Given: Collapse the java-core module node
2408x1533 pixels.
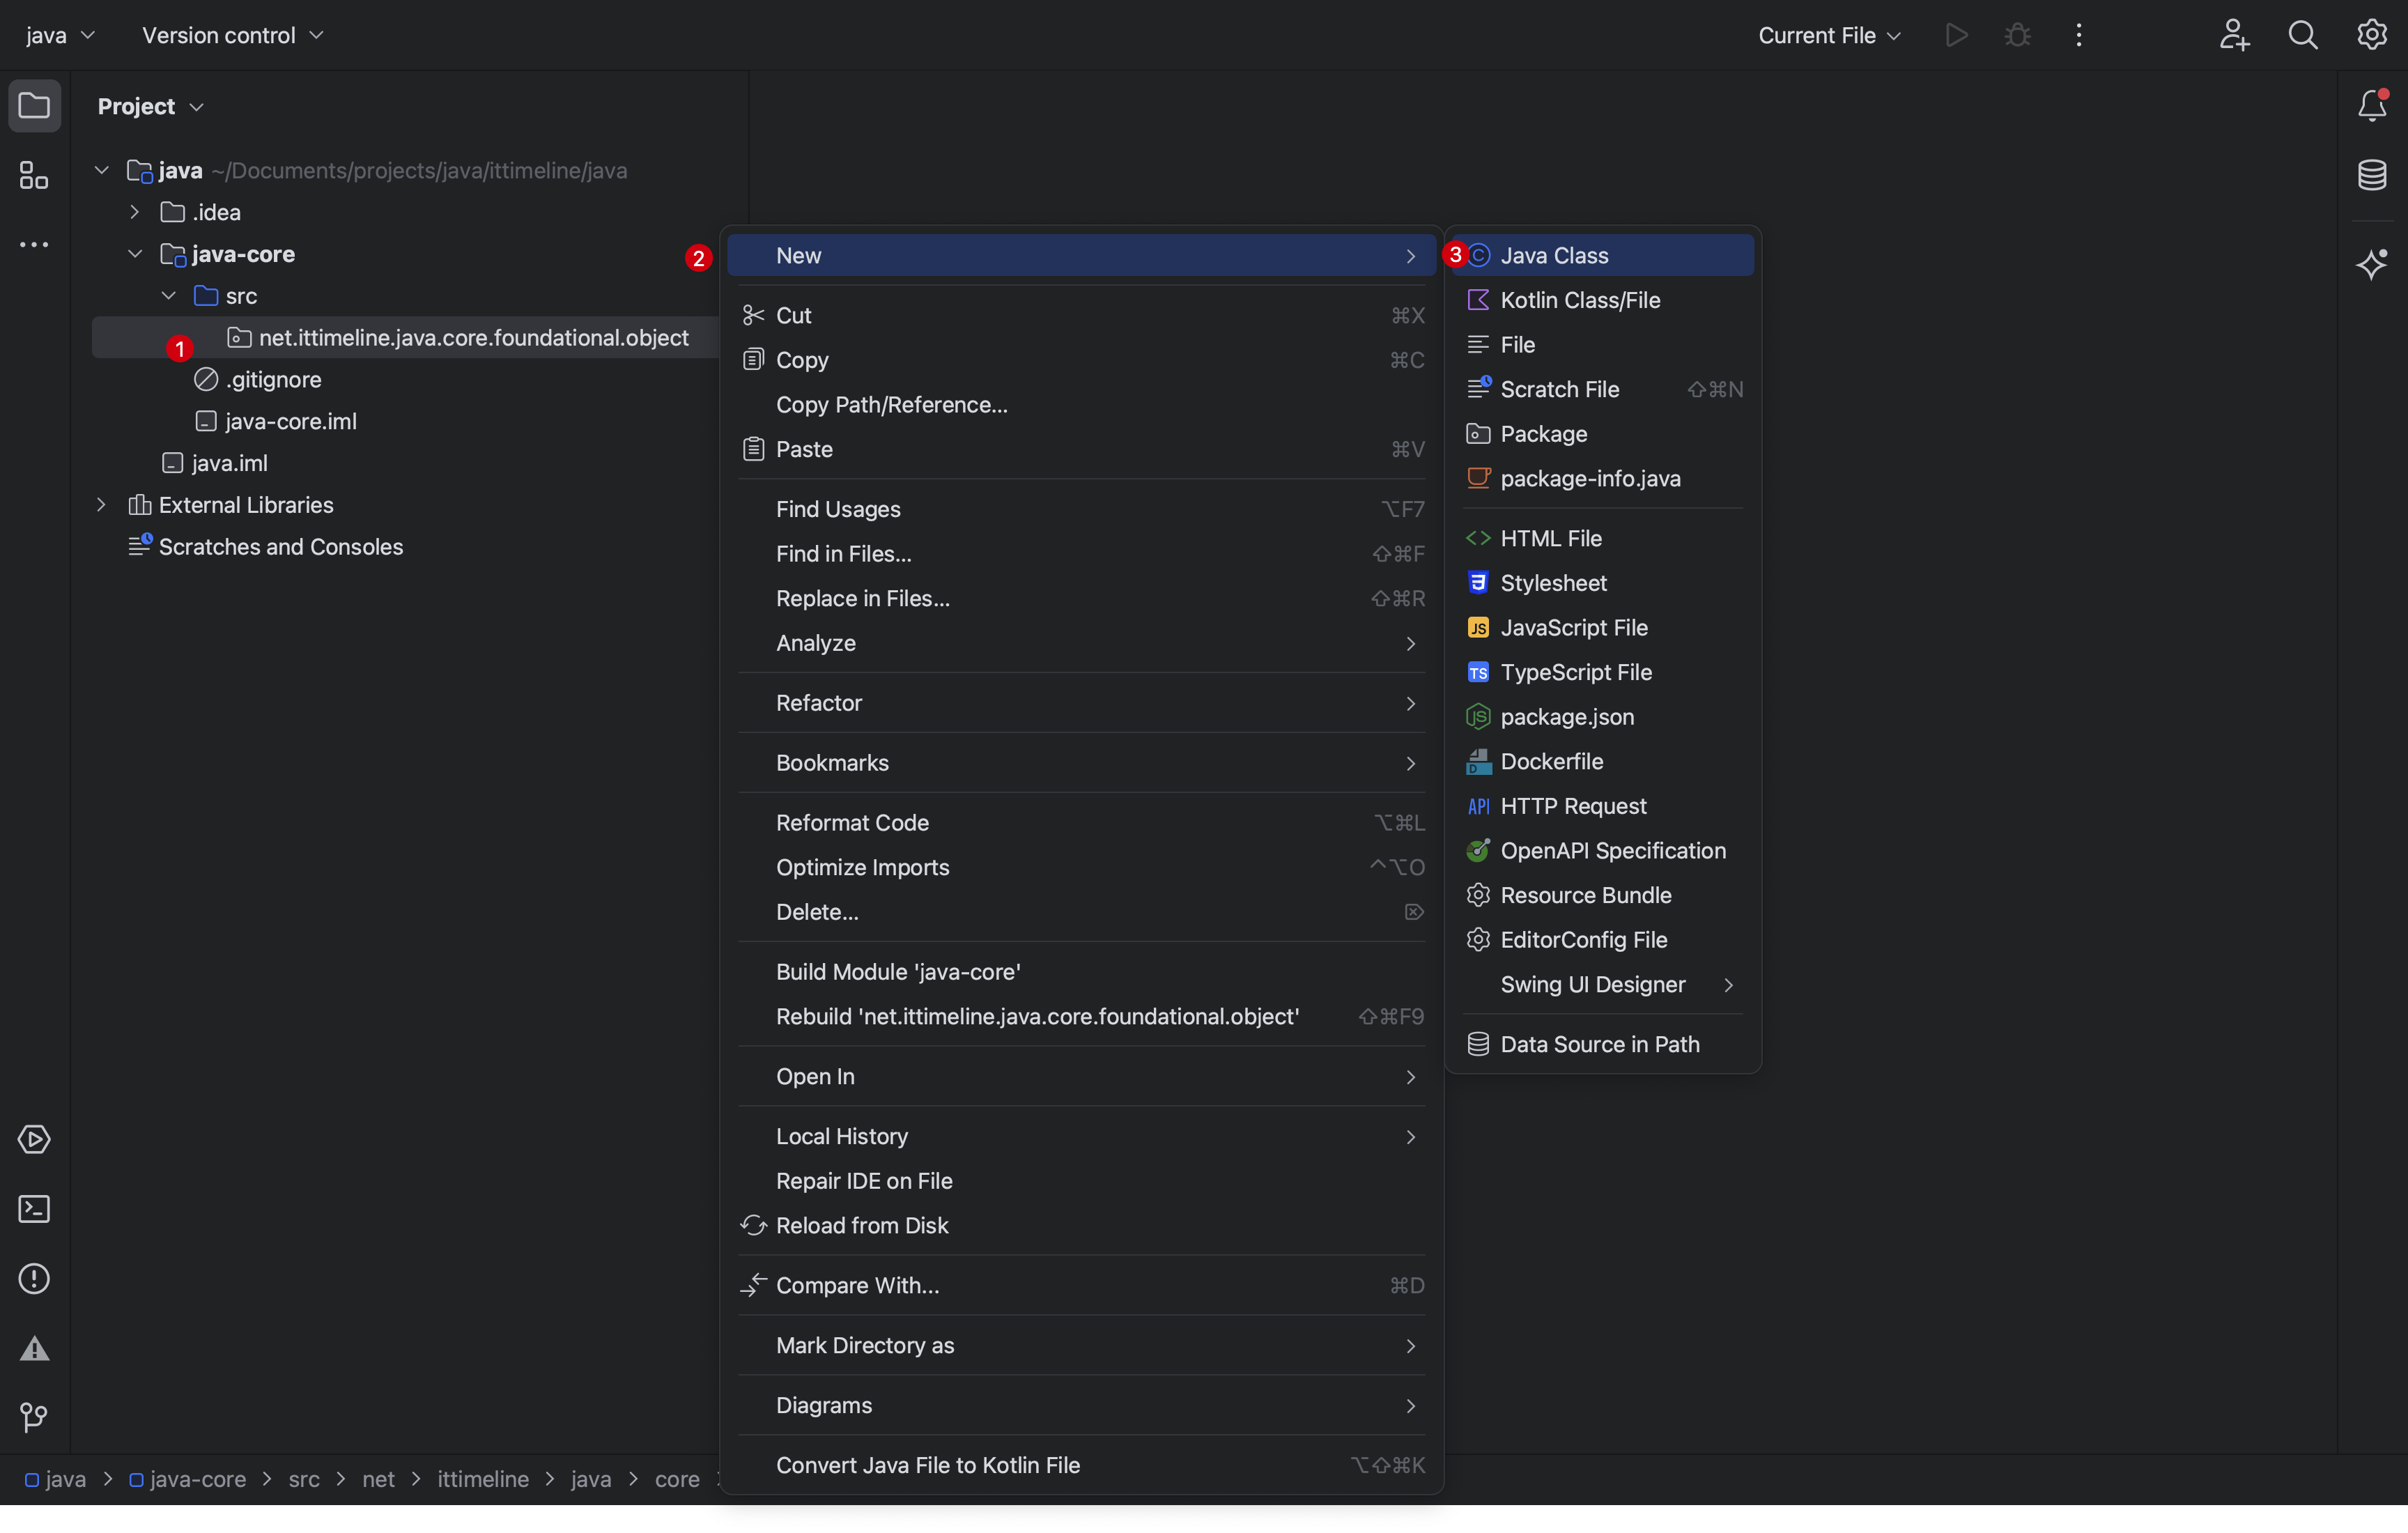Looking at the screenshot, I should coord(134,254).
